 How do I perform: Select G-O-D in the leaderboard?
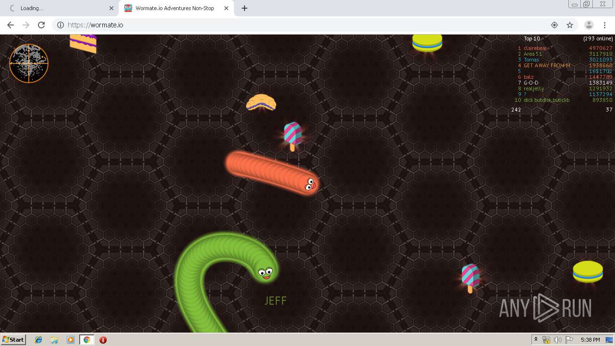[x=531, y=83]
